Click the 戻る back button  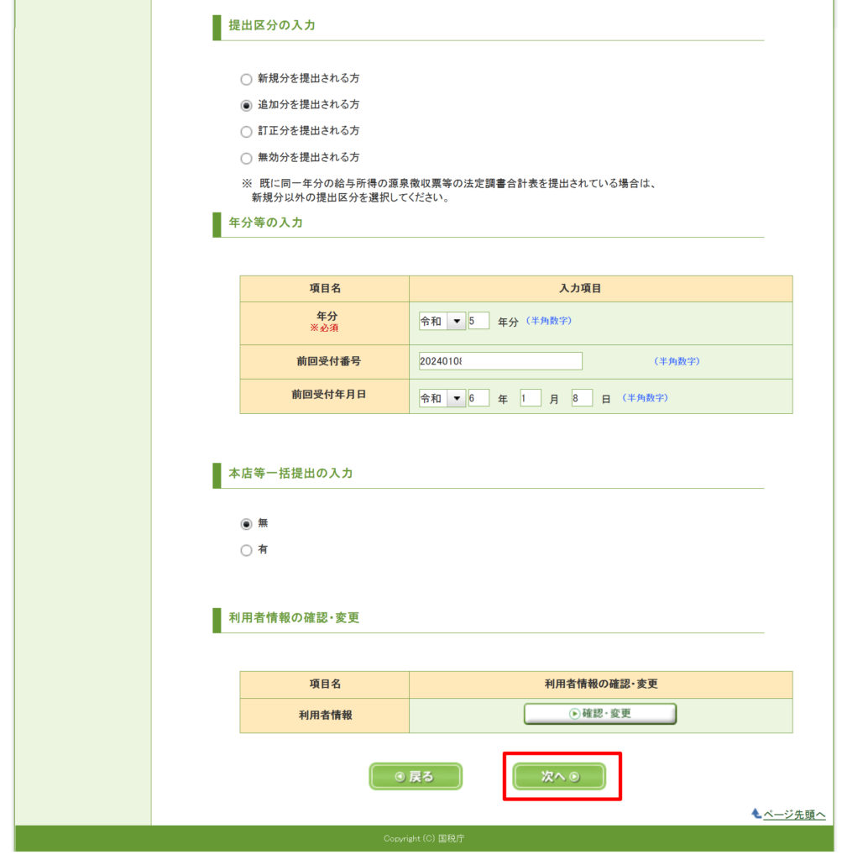[x=416, y=777]
